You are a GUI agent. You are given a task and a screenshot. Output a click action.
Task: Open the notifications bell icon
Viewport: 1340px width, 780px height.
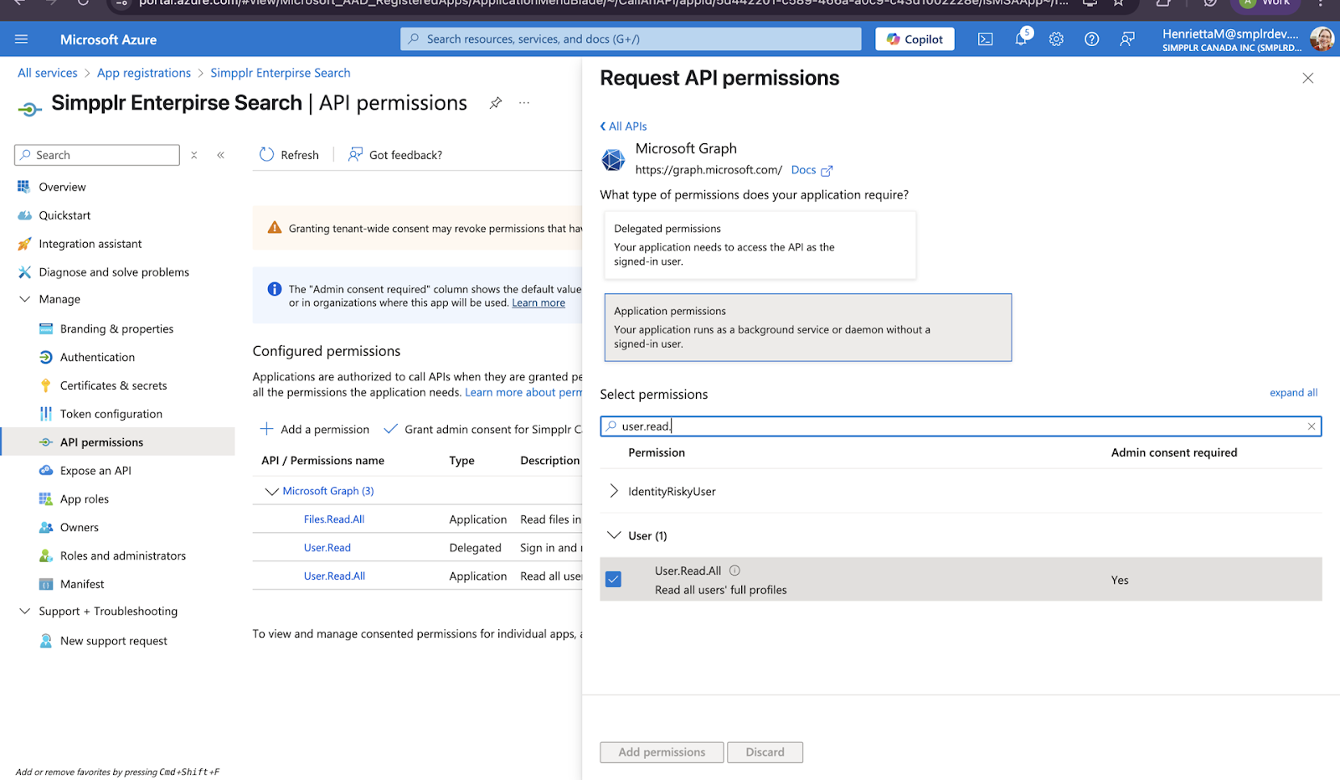(1021, 39)
